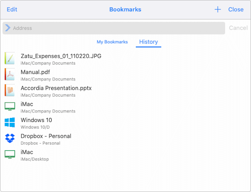Image resolution: width=251 pixels, height=192 pixels.
Task: Select the Windows 10 history entry
Action: coord(36,120)
